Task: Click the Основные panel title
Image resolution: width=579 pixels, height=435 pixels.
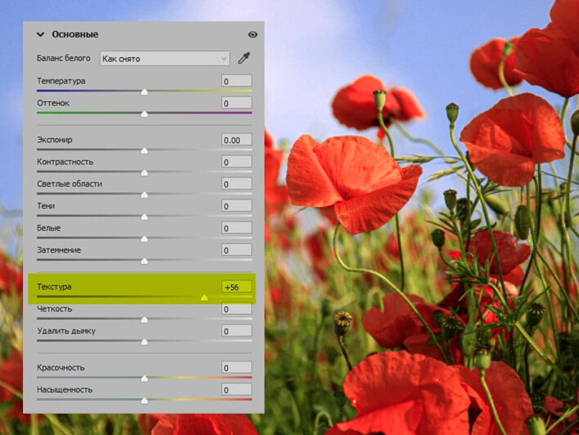Action: click(x=75, y=34)
